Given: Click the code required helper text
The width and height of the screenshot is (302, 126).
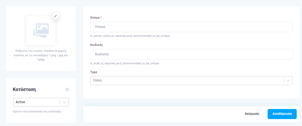Looking at the screenshot, I should [x=125, y=63].
